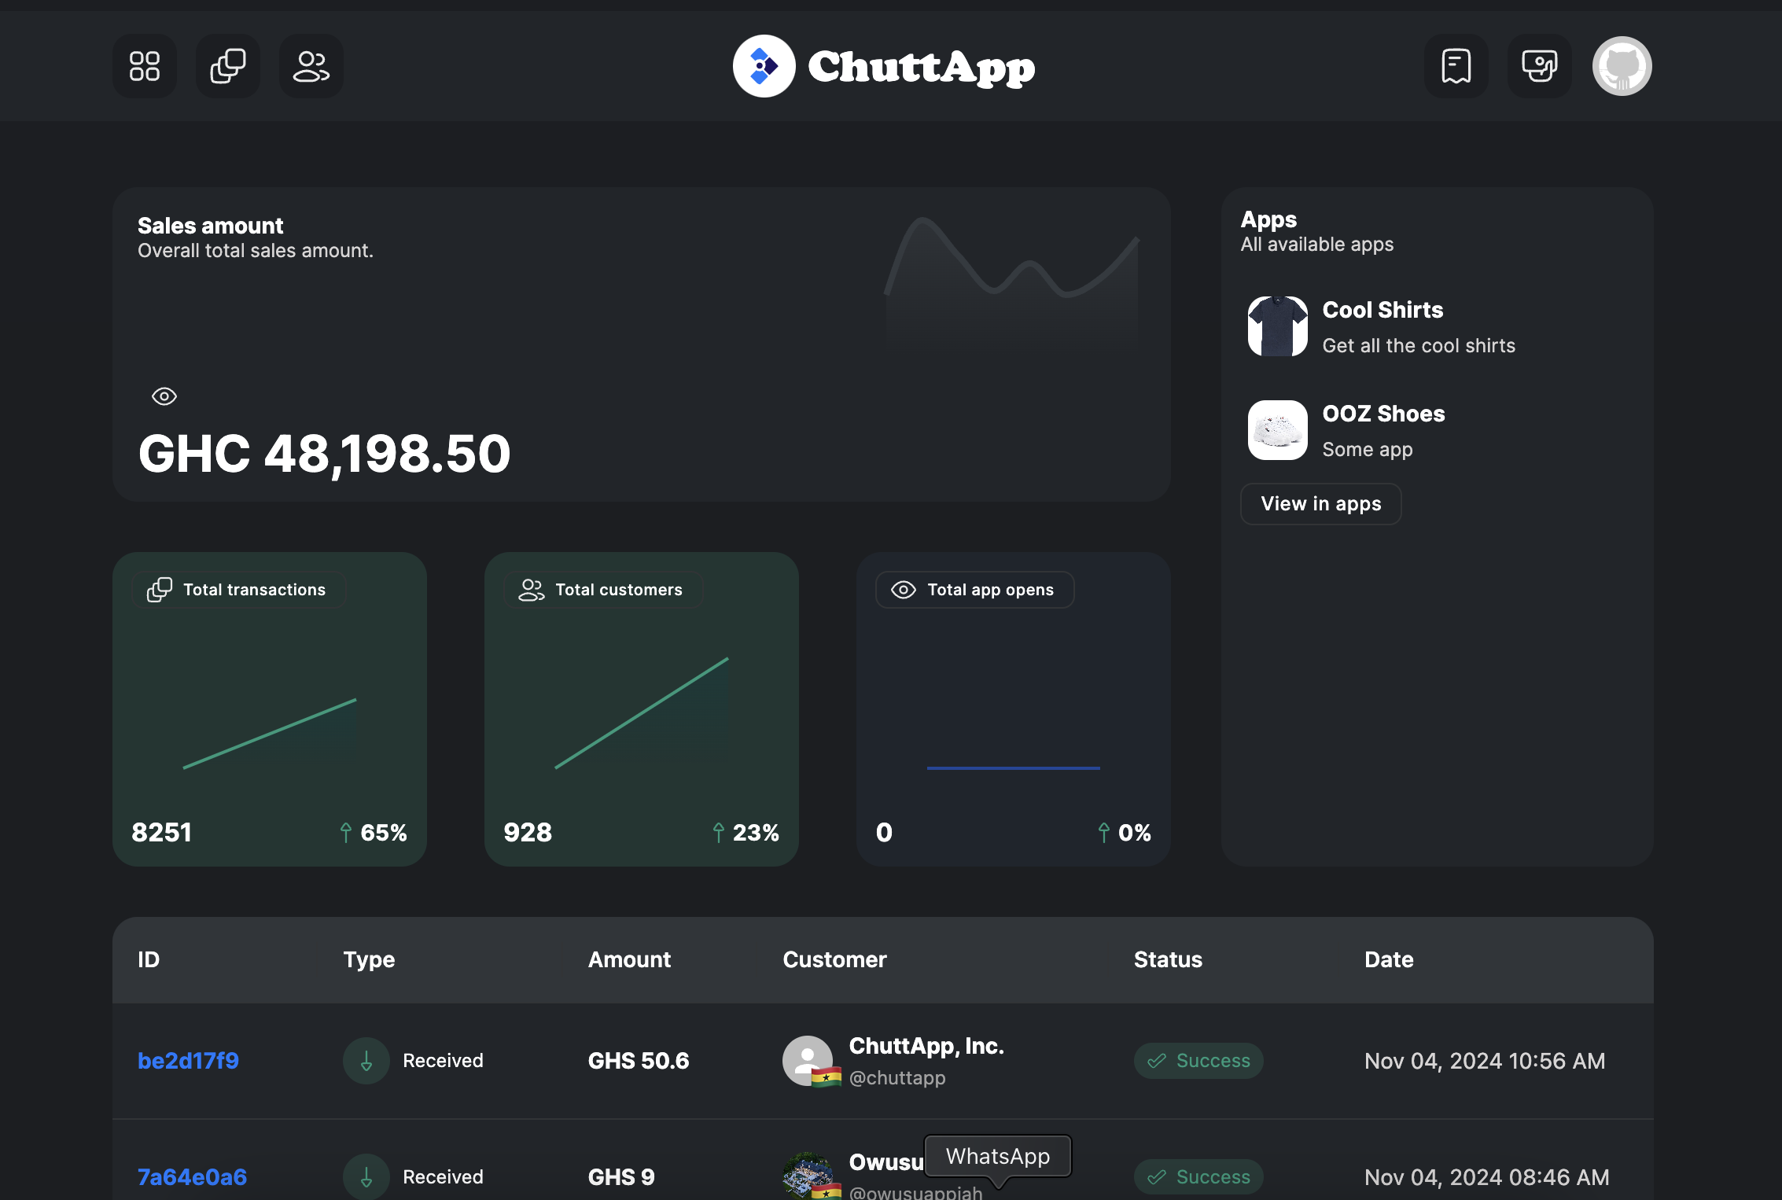Select the Status column header
Screen dimensions: 1782x1200
[1168, 959]
